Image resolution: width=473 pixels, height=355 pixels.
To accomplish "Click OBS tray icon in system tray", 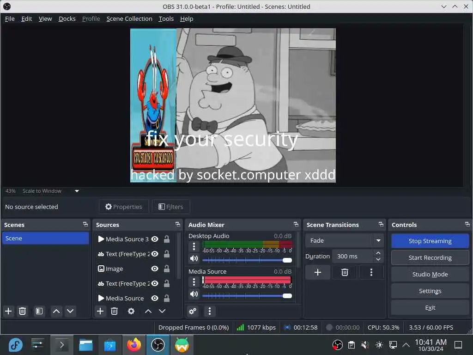I will point(337,345).
